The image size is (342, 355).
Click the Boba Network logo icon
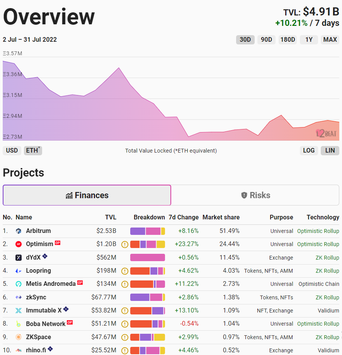[19, 324]
